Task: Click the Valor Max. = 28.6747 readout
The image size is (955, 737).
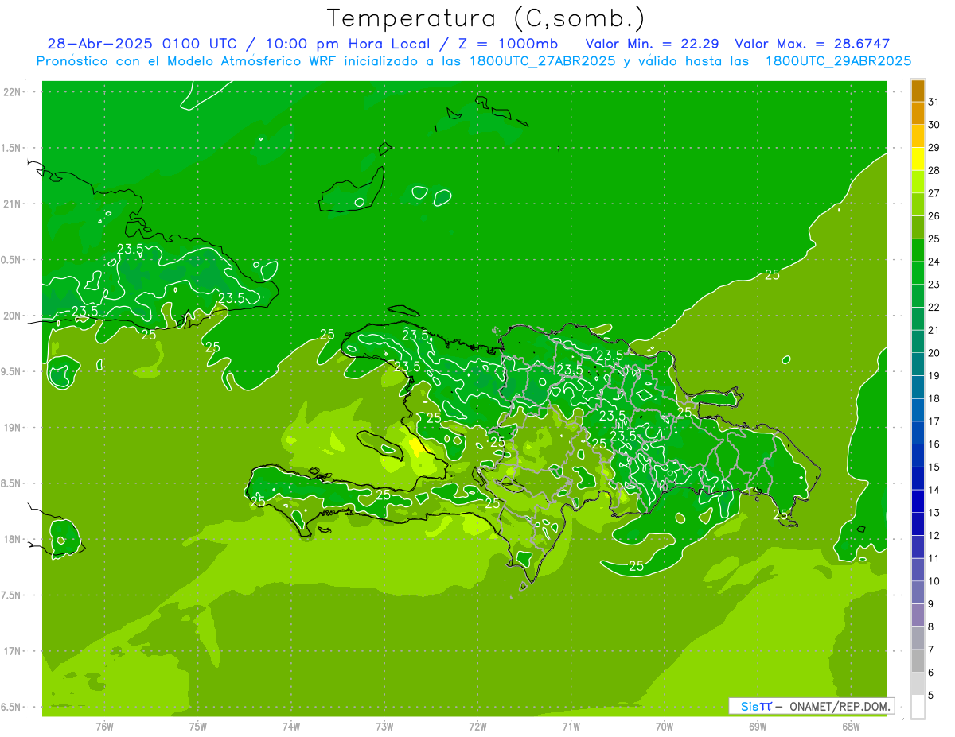Action: click(x=813, y=44)
